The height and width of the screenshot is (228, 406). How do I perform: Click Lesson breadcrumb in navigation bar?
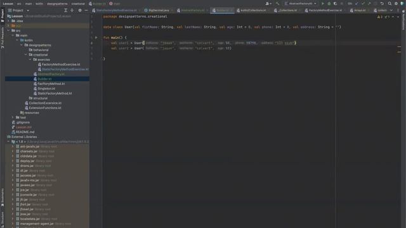pos(8,4)
